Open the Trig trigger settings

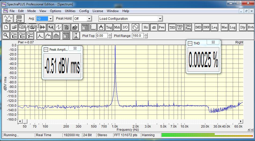pos(109,27)
